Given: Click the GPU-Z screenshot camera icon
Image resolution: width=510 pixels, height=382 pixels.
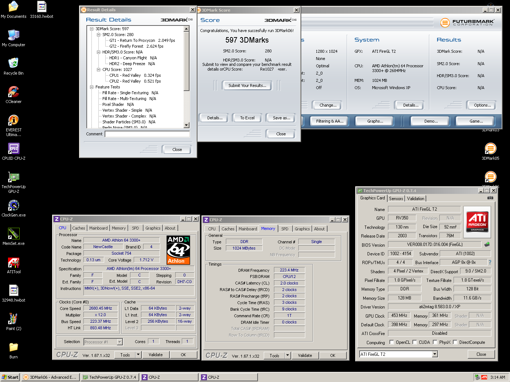Looking at the screenshot, I should [x=490, y=198].
